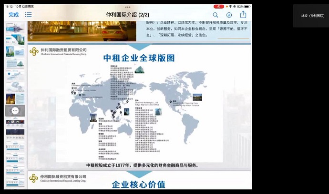The width and height of the screenshot is (329, 194).
Task: Tap the 完成 (Done) button
Action: click(13, 15)
